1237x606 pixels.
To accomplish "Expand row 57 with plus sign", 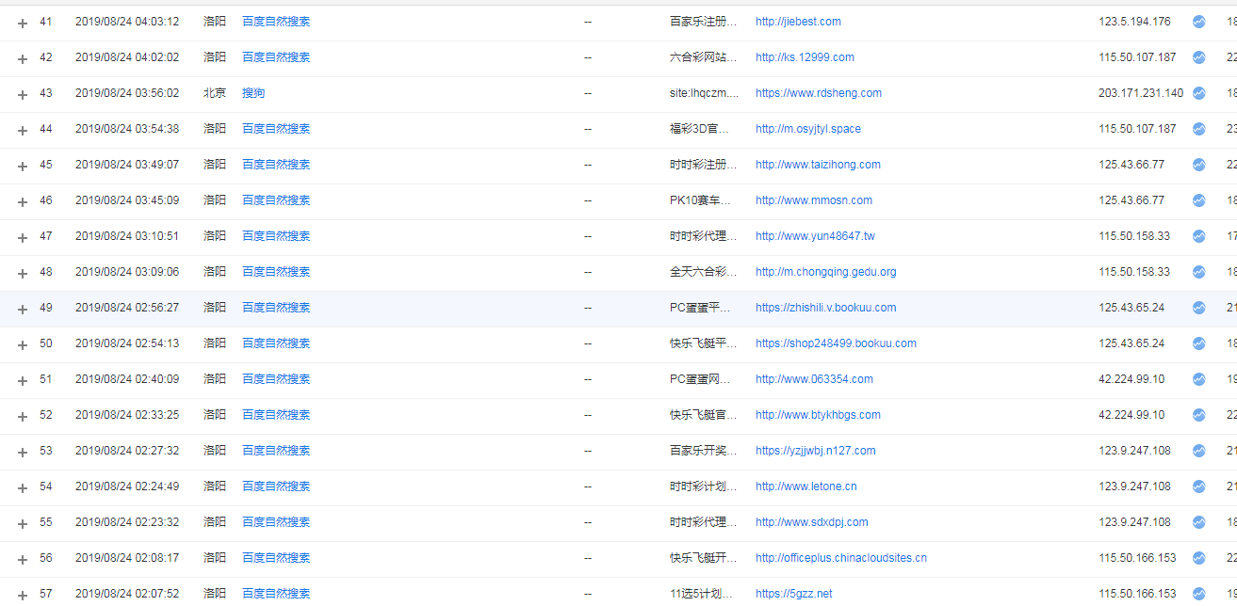I will (23, 595).
